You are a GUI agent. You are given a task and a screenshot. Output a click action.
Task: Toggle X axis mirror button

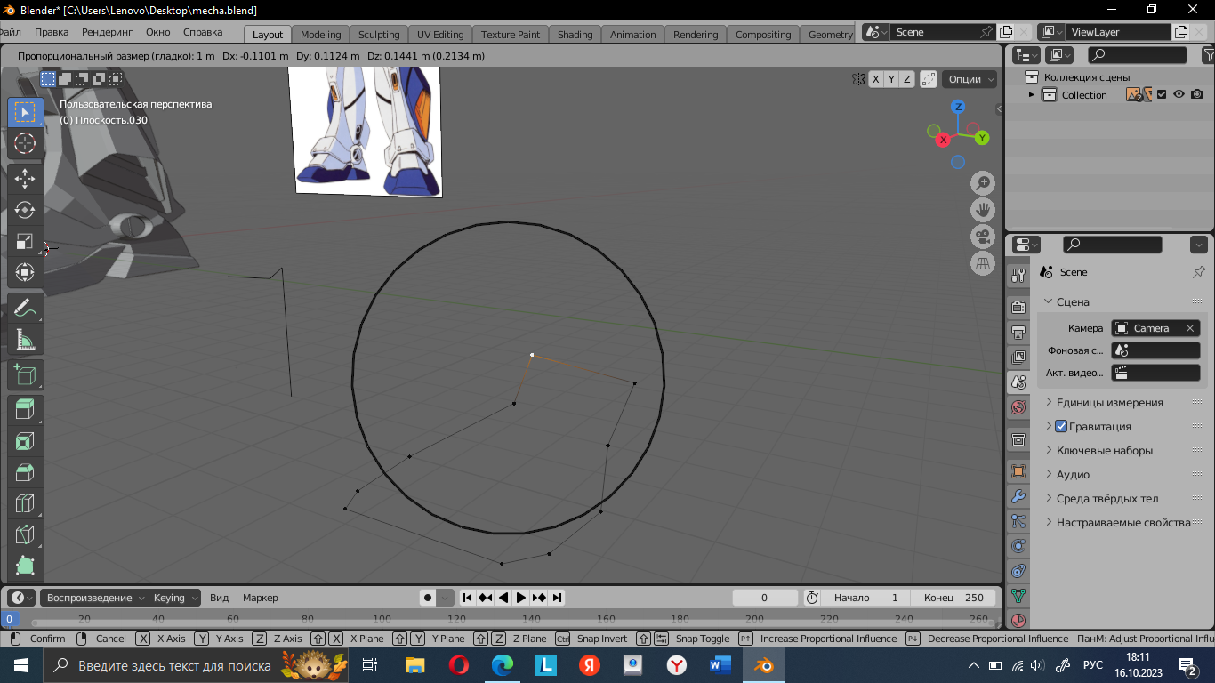click(876, 79)
